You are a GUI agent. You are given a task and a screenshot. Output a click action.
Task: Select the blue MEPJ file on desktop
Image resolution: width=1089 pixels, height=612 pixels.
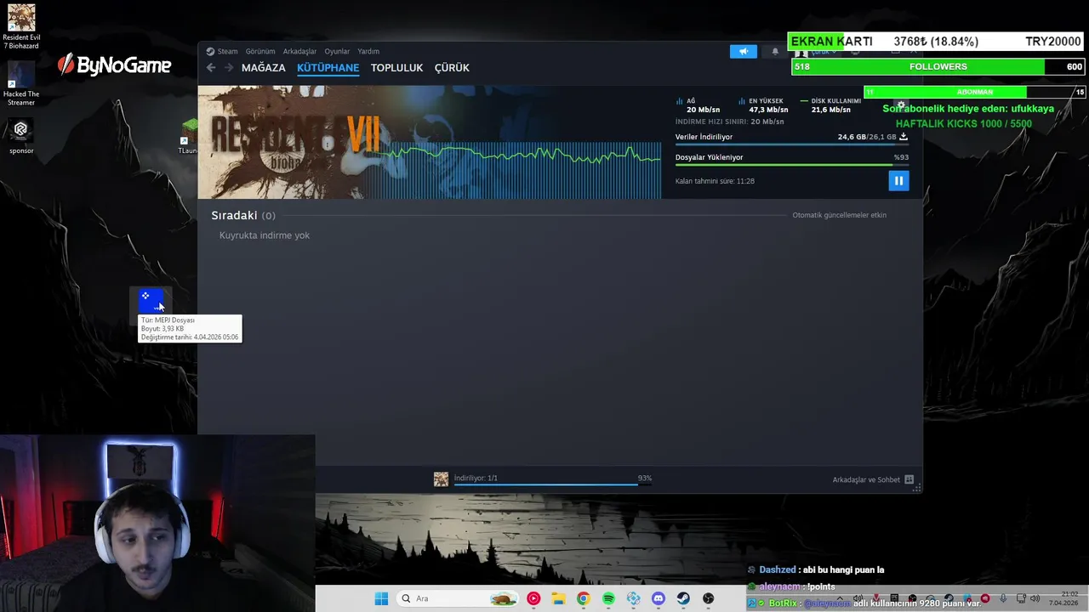click(151, 300)
